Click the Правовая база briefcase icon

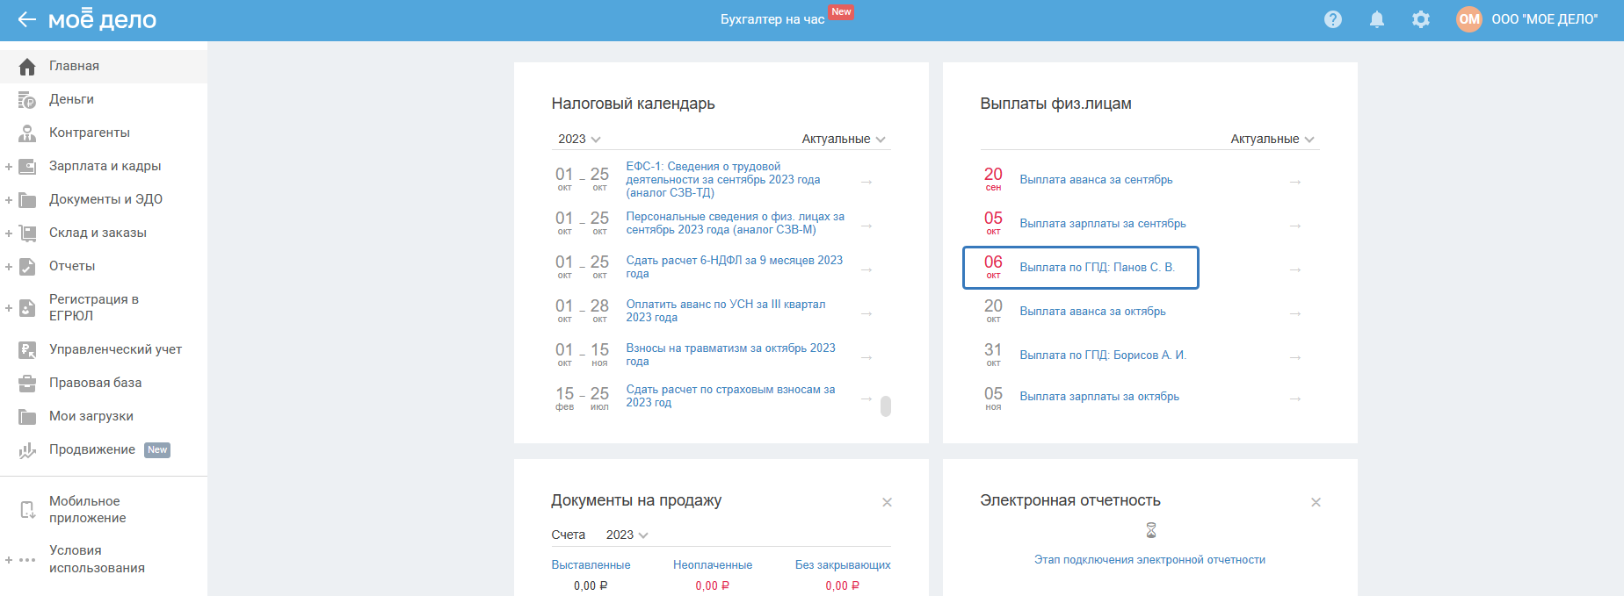point(27,384)
